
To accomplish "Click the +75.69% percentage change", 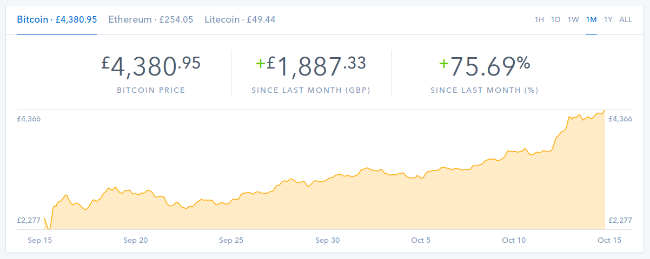I will point(485,66).
